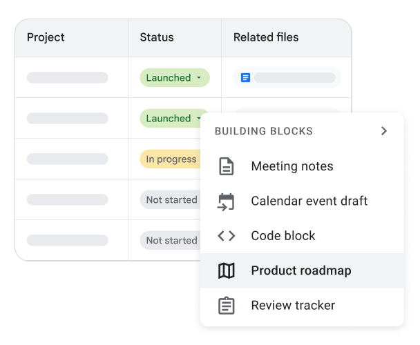
Task: Open the second Launched status dropdown
Action: click(x=174, y=118)
